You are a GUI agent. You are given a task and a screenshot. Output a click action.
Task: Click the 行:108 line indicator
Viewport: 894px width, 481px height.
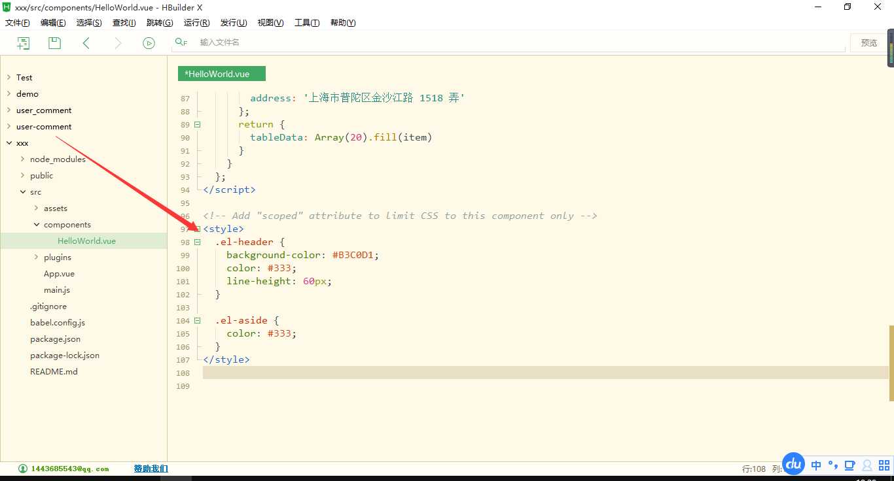pyautogui.click(x=754, y=469)
